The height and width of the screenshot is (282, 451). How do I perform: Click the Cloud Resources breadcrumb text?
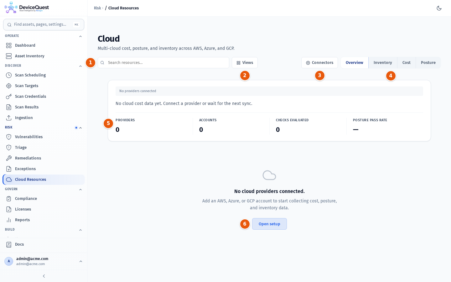click(x=123, y=8)
